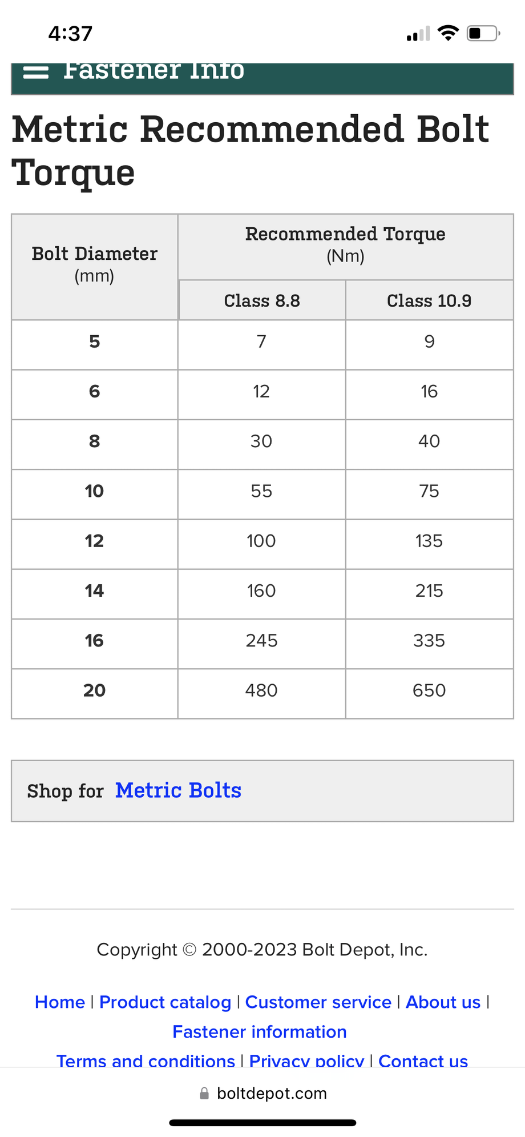525x1137 pixels.
Task: Tap the Fastener Info header title
Action: [x=154, y=72]
